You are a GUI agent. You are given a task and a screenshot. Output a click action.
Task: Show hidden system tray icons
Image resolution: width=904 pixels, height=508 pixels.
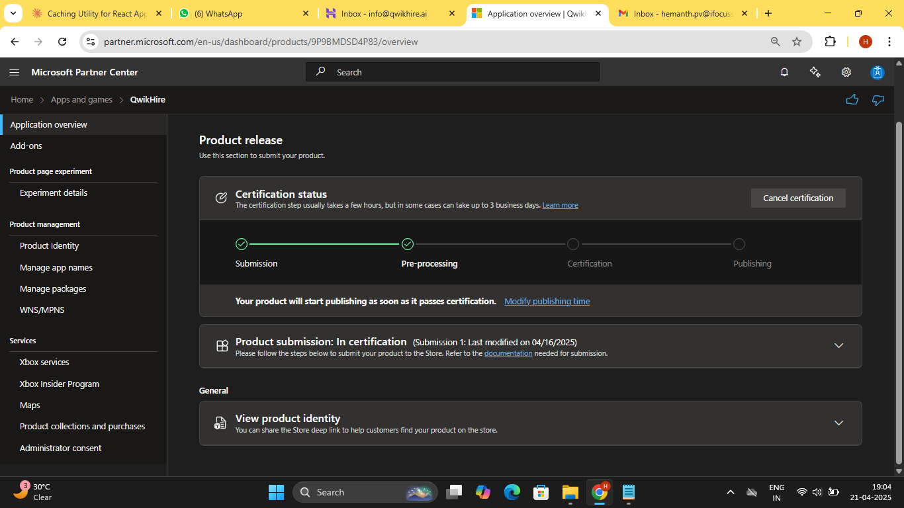click(731, 492)
